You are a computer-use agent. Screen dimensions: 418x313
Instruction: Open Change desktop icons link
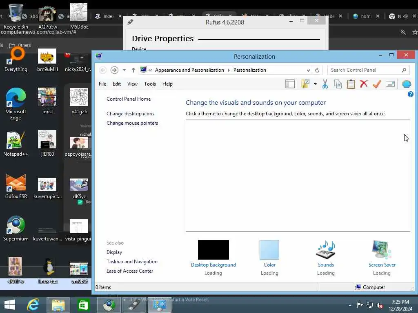(x=130, y=114)
